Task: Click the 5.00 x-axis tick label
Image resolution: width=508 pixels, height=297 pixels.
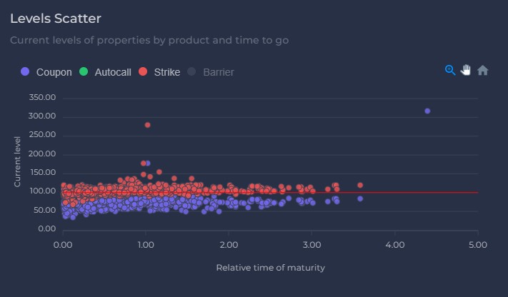Action: [477, 245]
